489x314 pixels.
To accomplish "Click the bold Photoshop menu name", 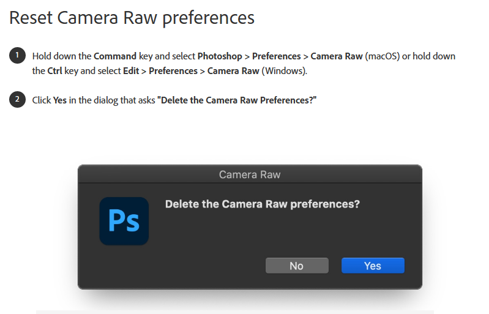I will pos(220,56).
